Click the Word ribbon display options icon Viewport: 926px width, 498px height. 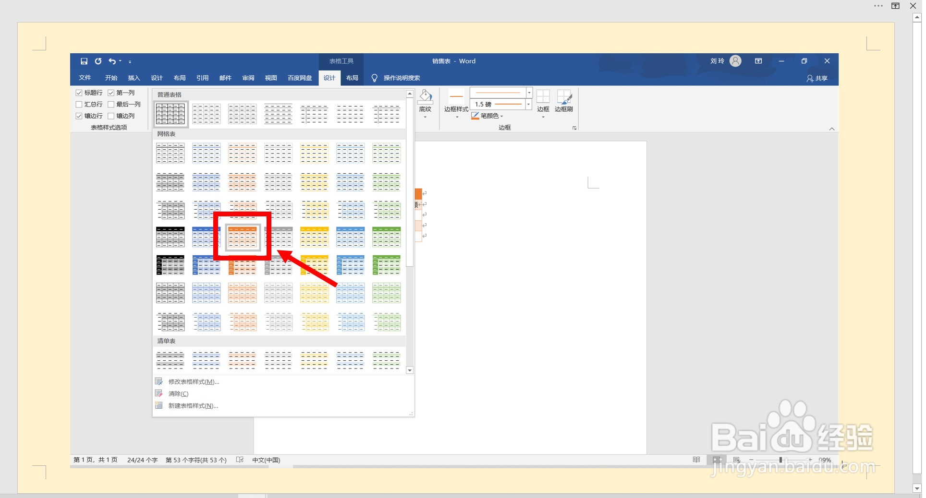tap(758, 61)
